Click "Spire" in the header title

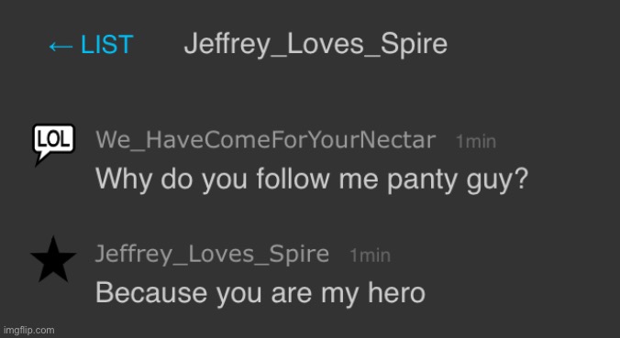414,45
